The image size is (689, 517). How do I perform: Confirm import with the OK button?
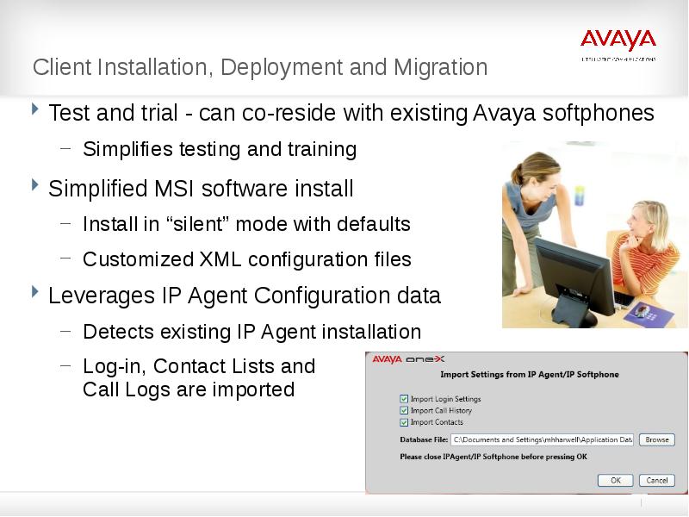tap(615, 480)
